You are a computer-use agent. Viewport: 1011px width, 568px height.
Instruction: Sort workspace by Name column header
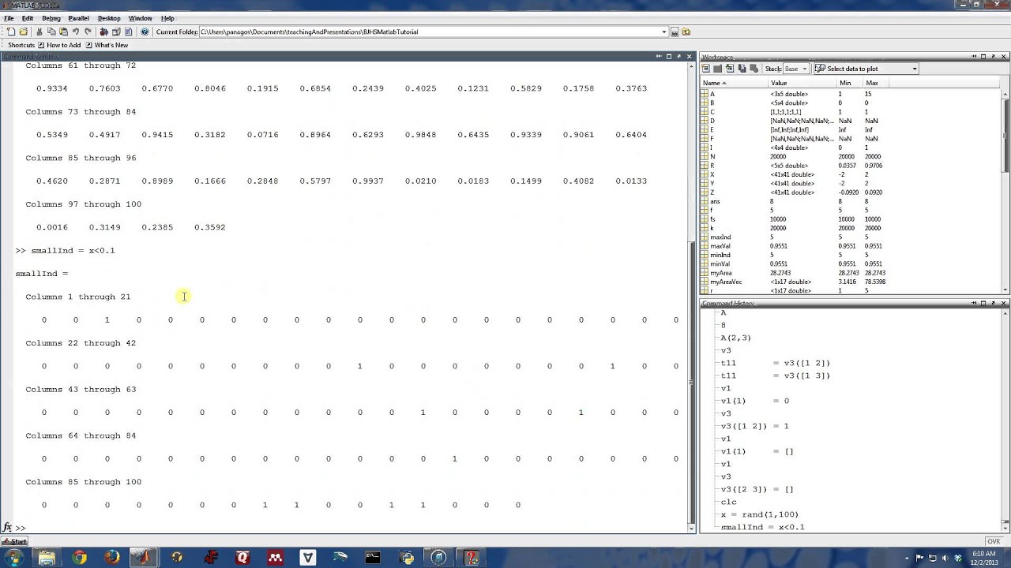coord(735,83)
